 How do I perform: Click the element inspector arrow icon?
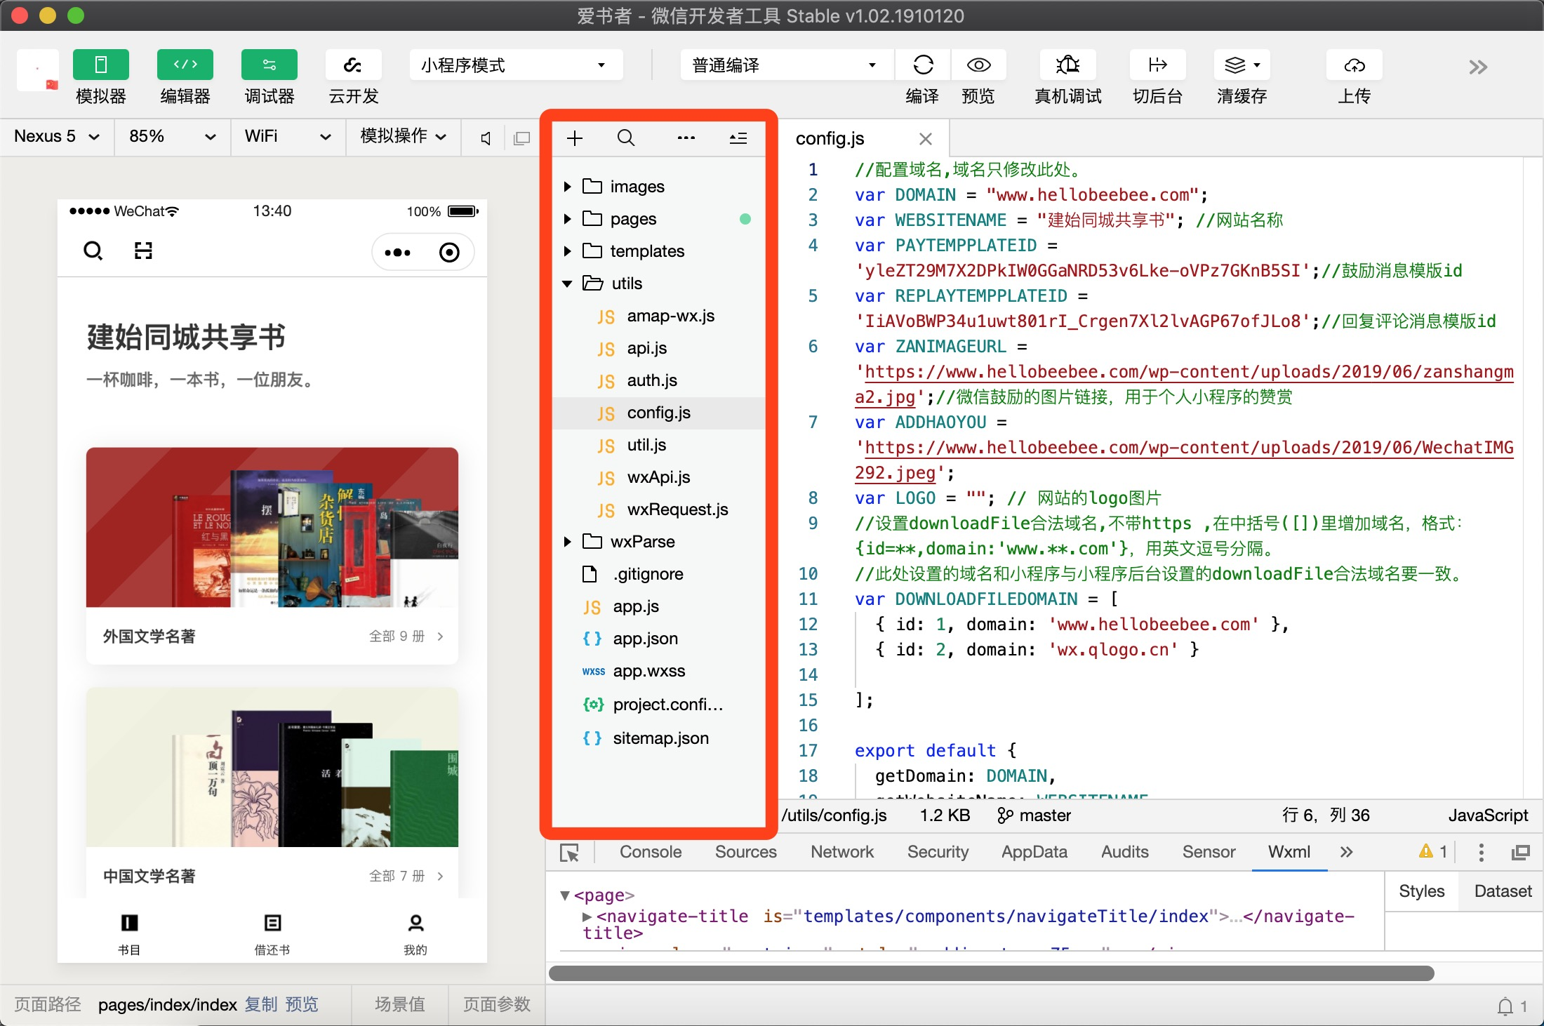pos(570,853)
